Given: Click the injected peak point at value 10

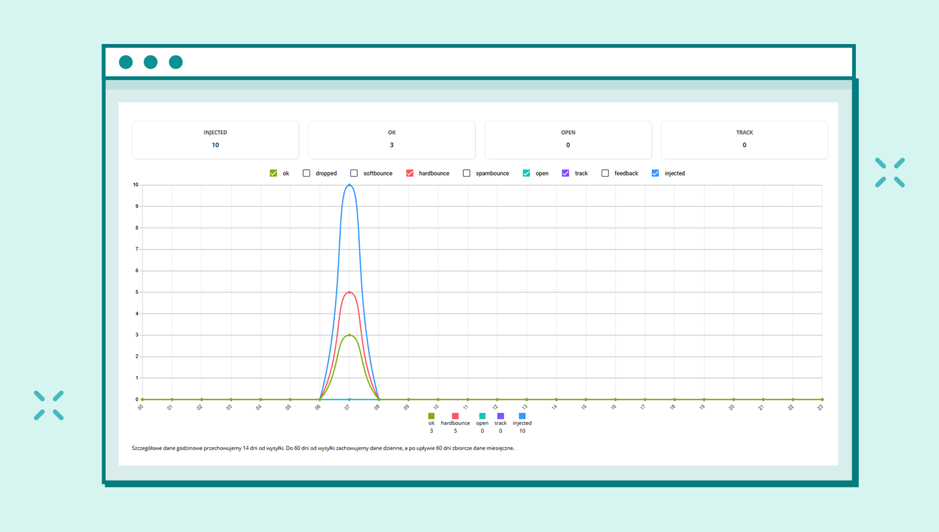Looking at the screenshot, I should pos(349,185).
